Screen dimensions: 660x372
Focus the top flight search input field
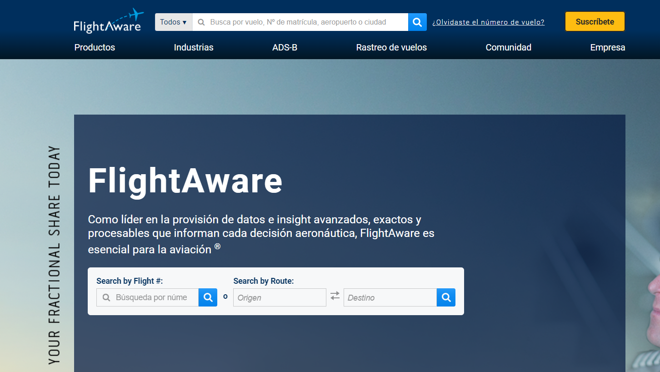coord(300,22)
